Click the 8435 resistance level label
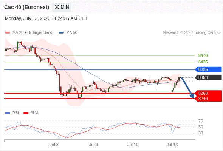Viewport: 223px width, 151px height. point(203,62)
